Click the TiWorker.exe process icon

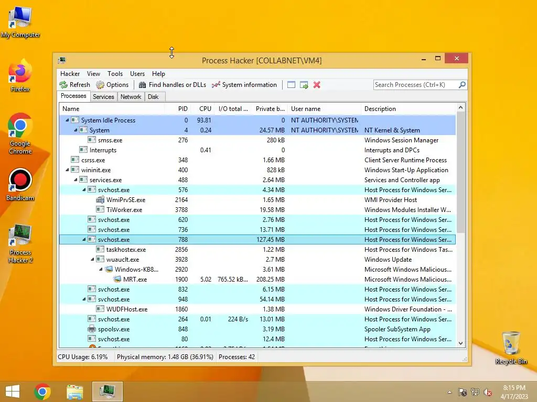(100, 209)
